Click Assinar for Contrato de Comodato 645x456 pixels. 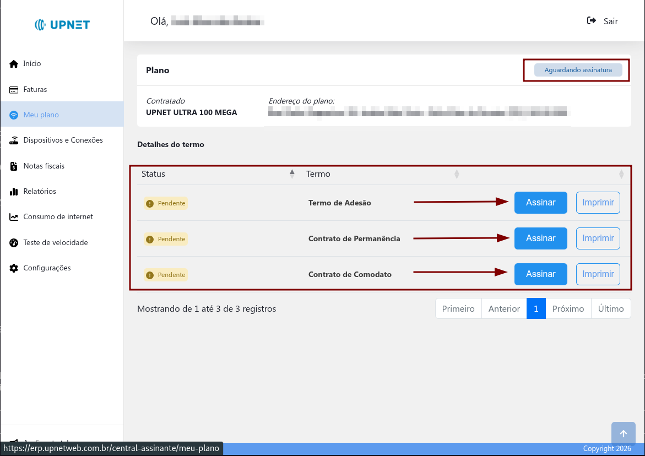coord(540,274)
